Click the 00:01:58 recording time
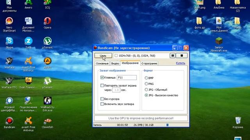This screenshot has height=140, width=250. [x=122, y=125]
